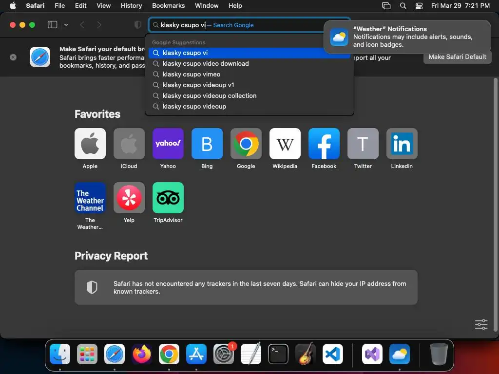Viewport: 499px width, 374px height.
Task: Open Safari from the Dock
Action: [x=115, y=354]
